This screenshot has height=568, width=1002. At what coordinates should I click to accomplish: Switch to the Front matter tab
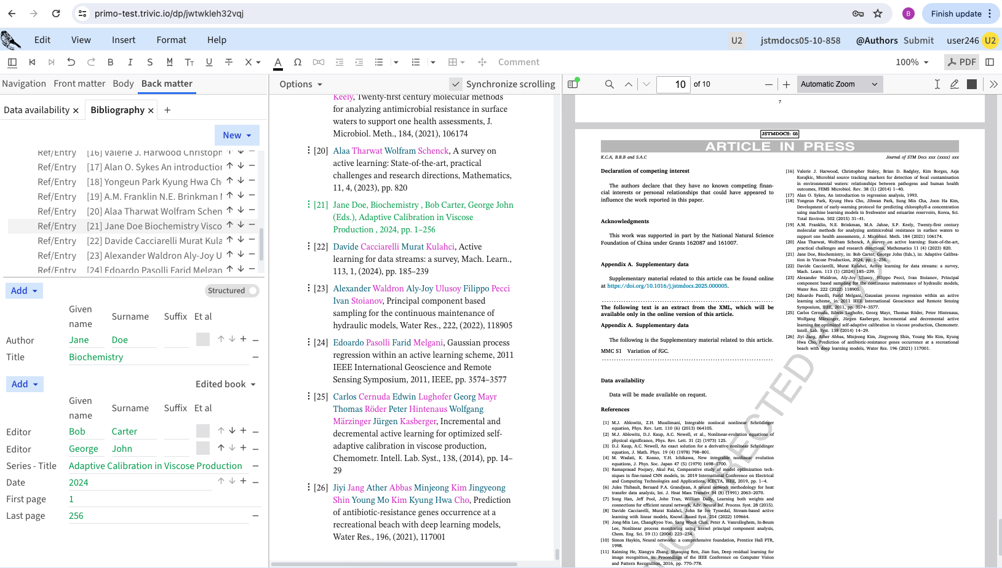(x=79, y=84)
